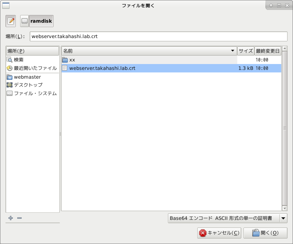Image resolution: width=293 pixels, height=244 pixels.
Task: Open the ファイル・システム location
Action: (33, 93)
